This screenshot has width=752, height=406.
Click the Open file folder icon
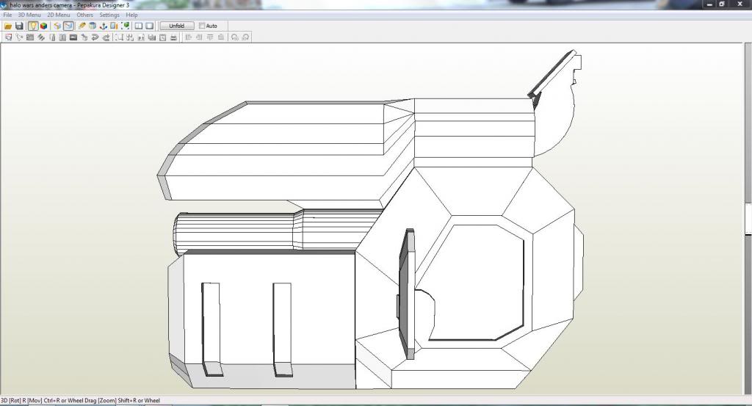(8, 26)
